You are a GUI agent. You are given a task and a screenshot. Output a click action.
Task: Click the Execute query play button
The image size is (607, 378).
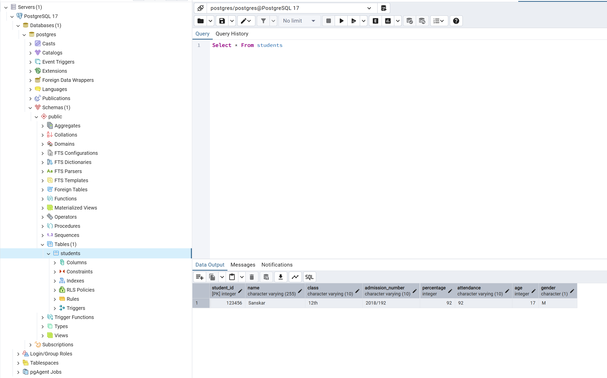click(x=341, y=21)
